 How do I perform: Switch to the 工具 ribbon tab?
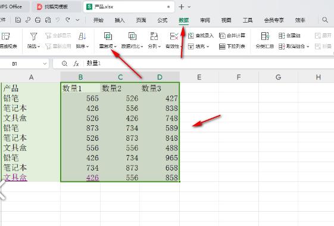click(248, 20)
